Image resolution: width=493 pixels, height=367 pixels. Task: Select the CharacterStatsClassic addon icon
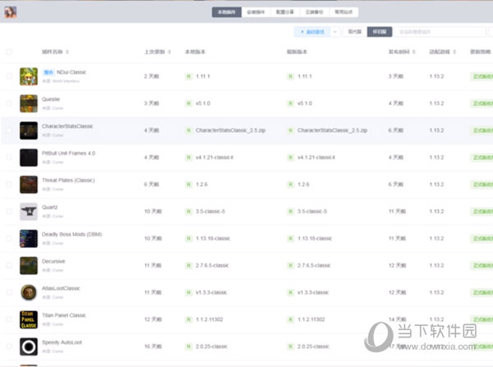pos(29,131)
